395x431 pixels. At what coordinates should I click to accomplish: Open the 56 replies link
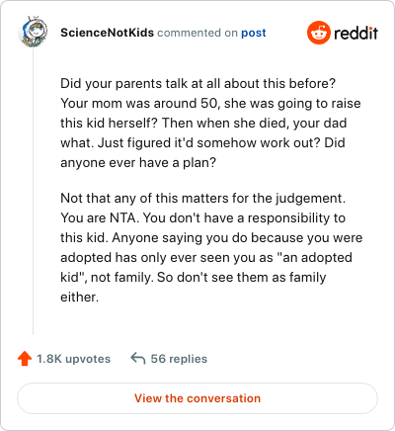tap(179, 359)
